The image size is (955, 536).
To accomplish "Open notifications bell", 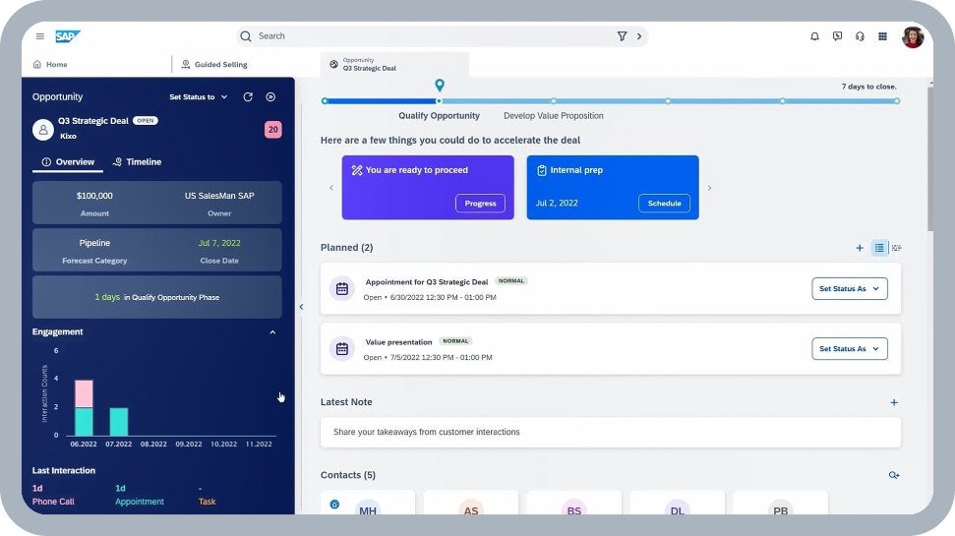I will (814, 36).
